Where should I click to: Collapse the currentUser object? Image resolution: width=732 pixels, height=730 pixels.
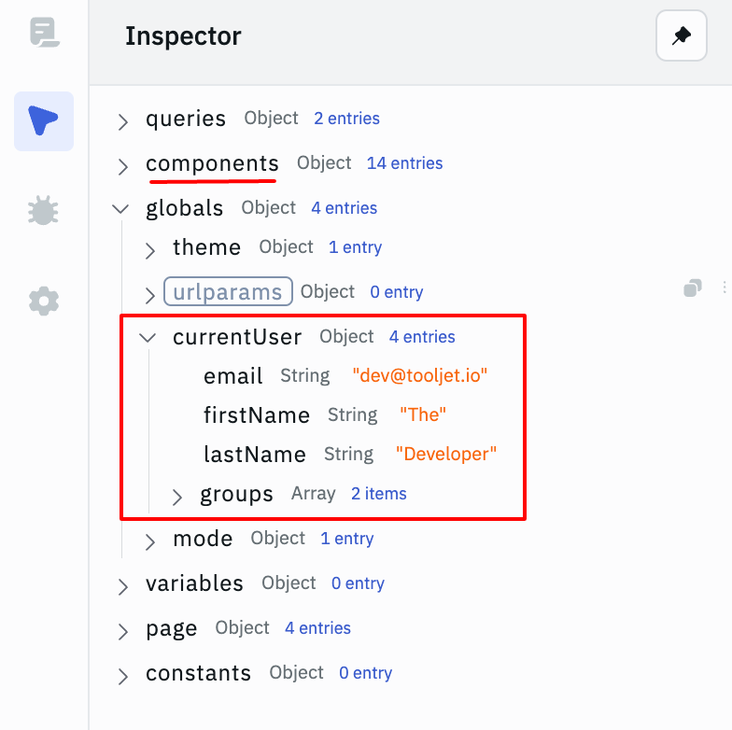148,338
